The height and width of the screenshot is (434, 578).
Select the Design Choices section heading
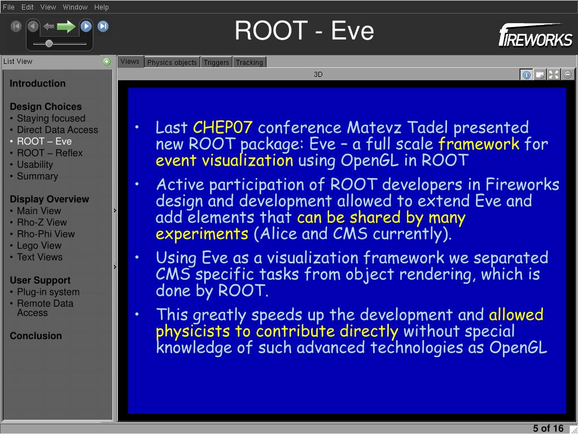click(x=46, y=107)
